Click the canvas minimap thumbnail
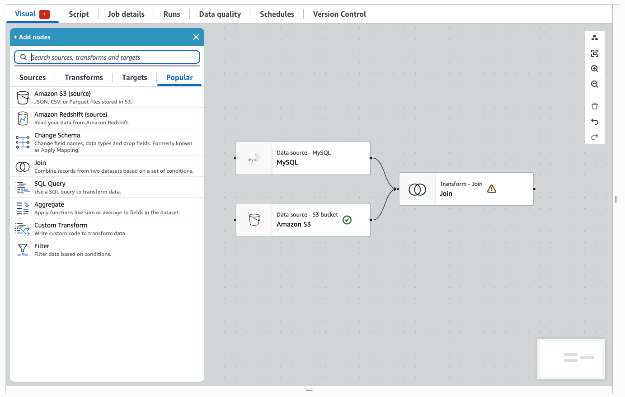The width and height of the screenshot is (625, 397). (571, 359)
